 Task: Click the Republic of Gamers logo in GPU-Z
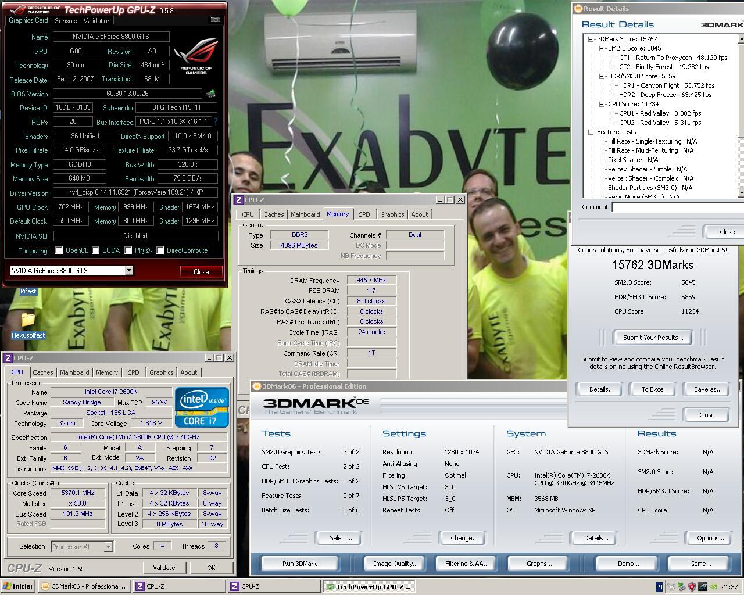point(196,56)
